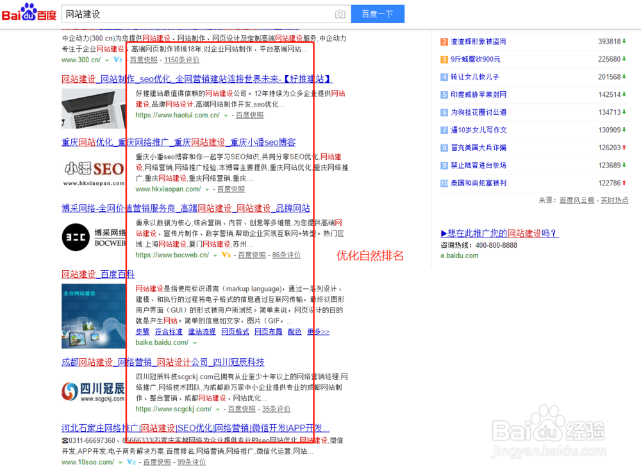Click search count 393818 value
The image size is (641, 473).
609,41
